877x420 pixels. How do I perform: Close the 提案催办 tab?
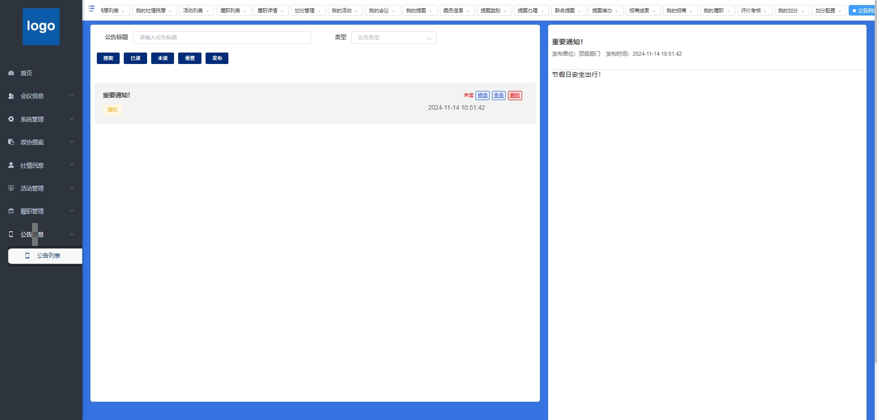point(616,11)
